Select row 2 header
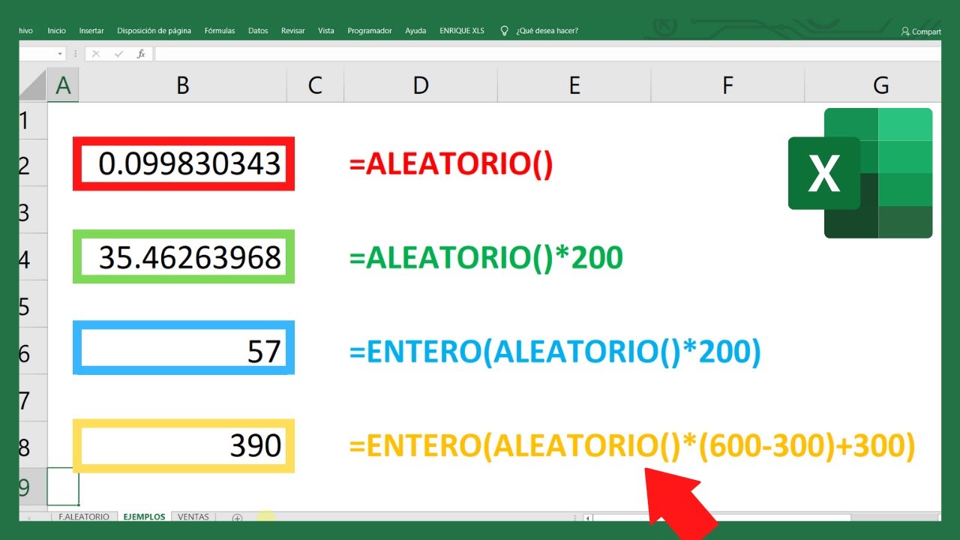960x540 pixels. 33,163
